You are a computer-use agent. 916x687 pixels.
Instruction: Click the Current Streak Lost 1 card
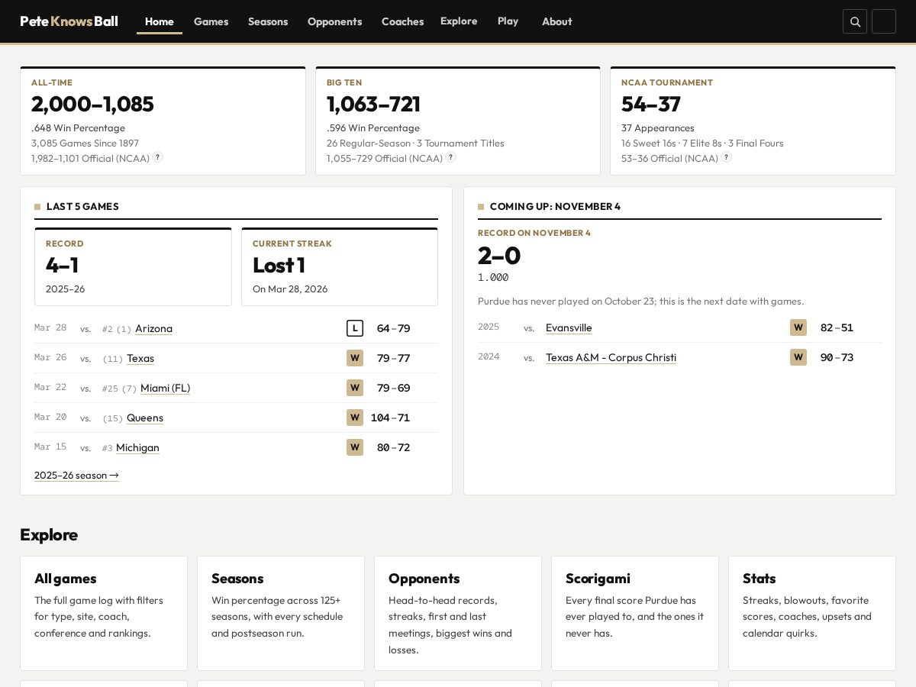340,266
